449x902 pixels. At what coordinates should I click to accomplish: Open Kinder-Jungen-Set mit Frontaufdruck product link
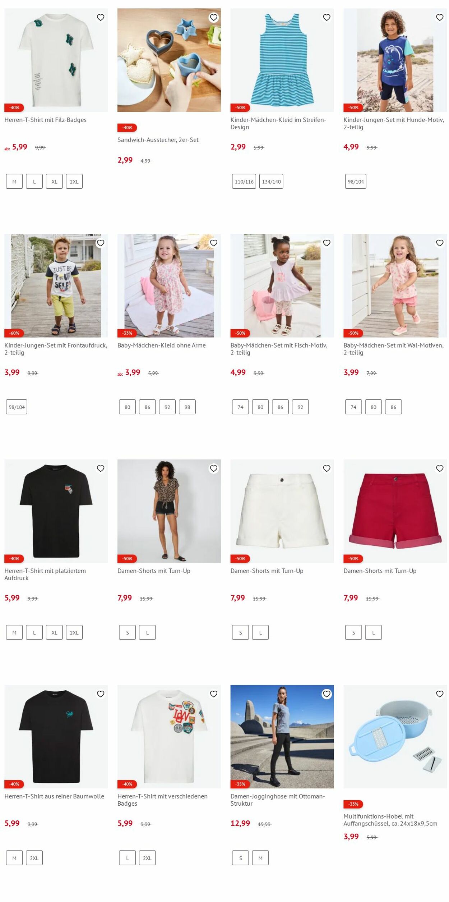tap(56, 349)
